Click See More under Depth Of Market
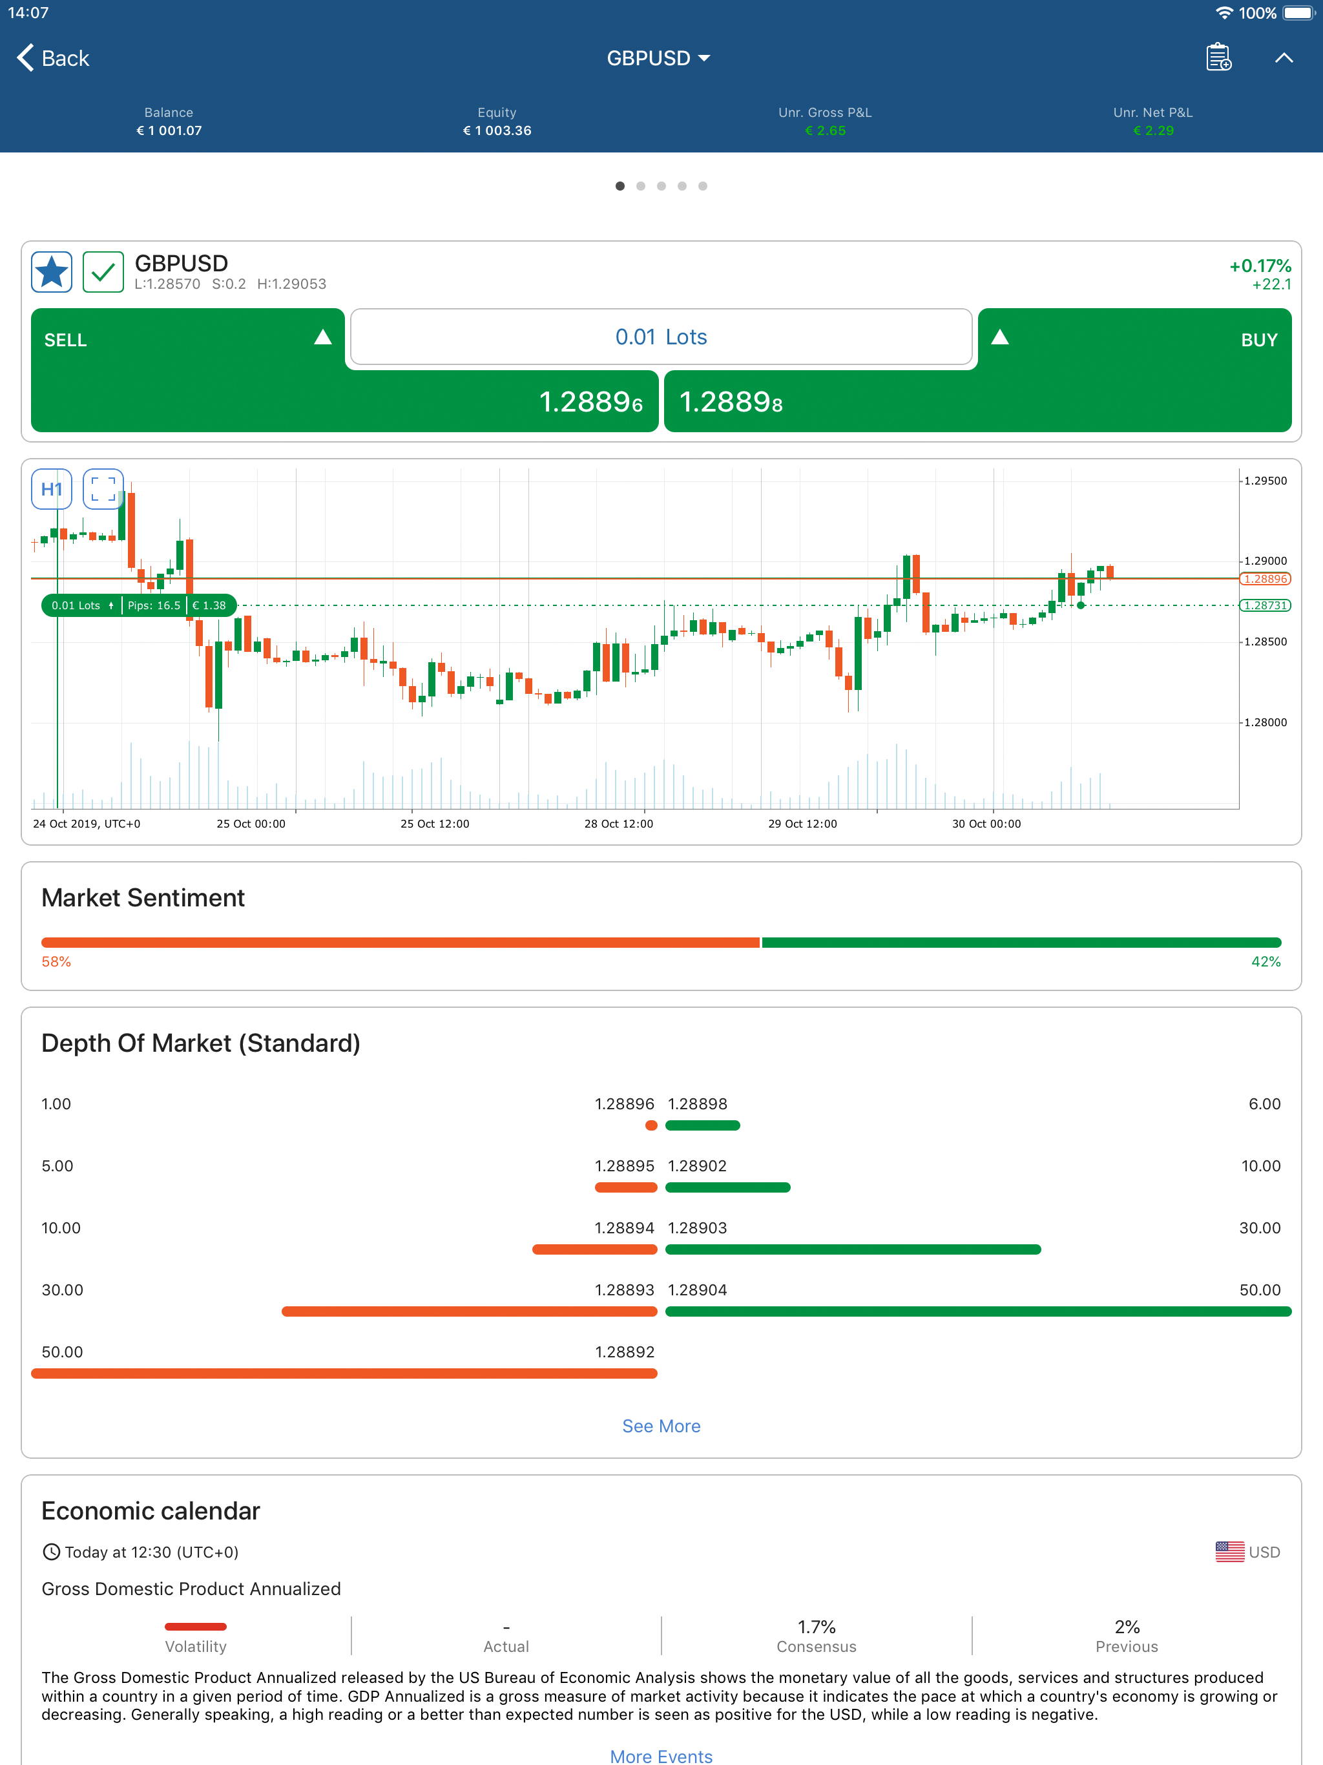 tap(661, 1426)
